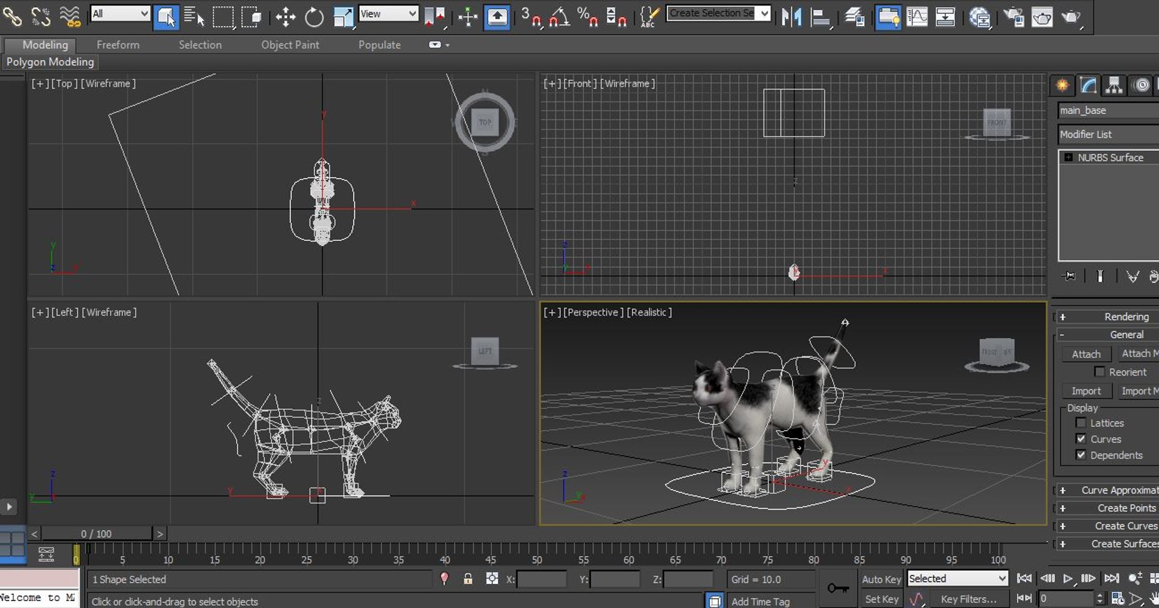1159x608 pixels.
Task: Toggle the Graphite Modeling ribbon
Action: pos(888,16)
